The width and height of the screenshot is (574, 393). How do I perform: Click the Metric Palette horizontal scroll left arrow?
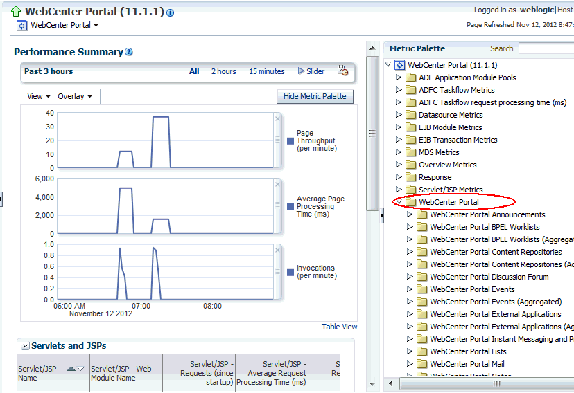pyautogui.click(x=391, y=383)
